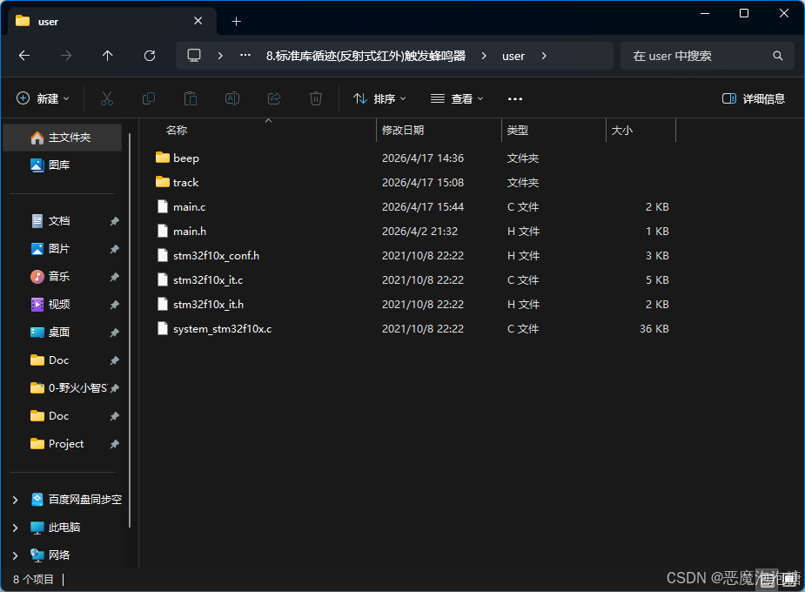This screenshot has height=592, width=805.
Task: Expand the 此电脑 tree node
Action: click(16, 528)
